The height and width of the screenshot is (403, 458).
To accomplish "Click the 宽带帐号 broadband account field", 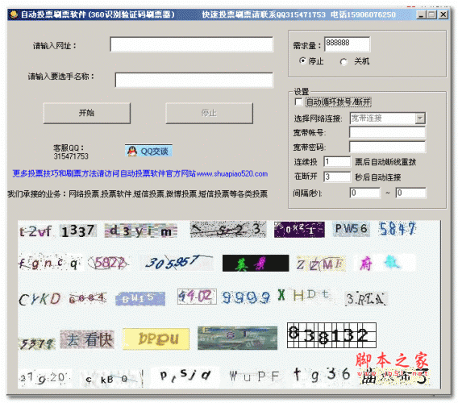I will pos(387,132).
